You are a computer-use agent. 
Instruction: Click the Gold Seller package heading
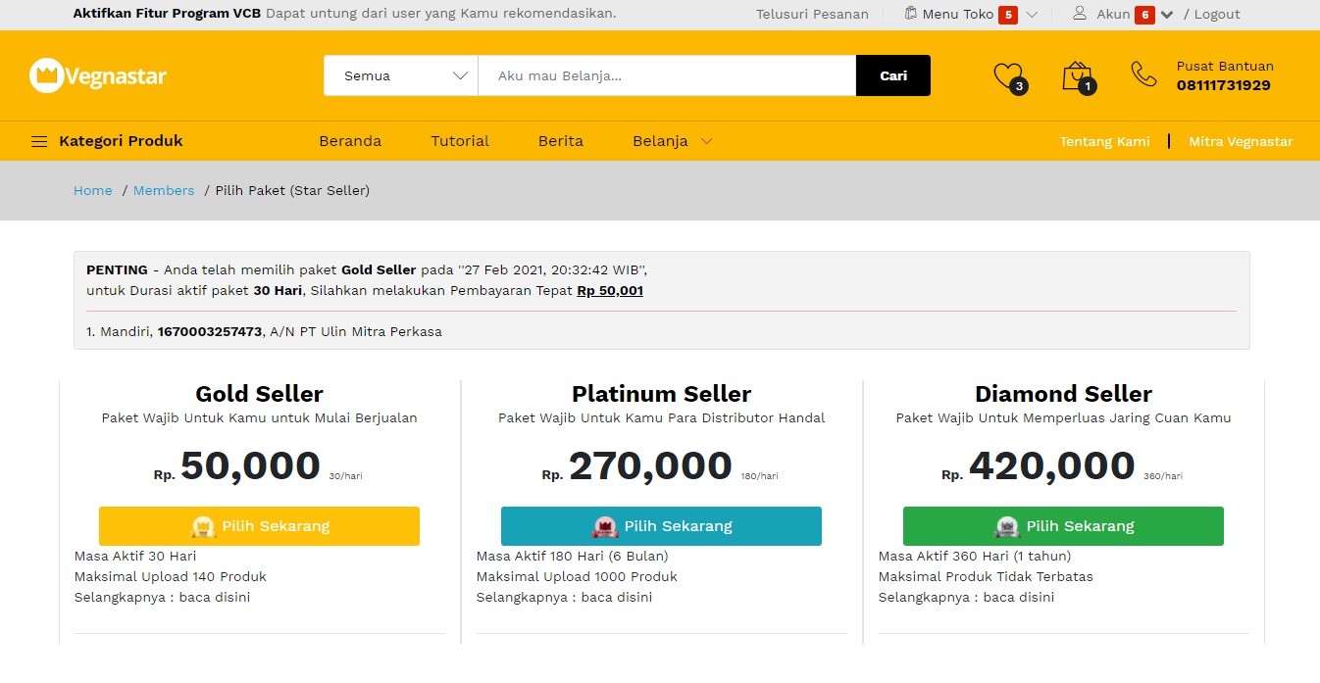click(259, 394)
